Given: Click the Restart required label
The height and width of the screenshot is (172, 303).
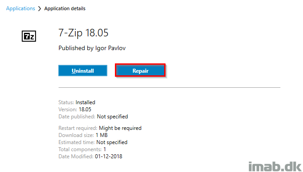Looking at the screenshot, I should tap(78, 128).
